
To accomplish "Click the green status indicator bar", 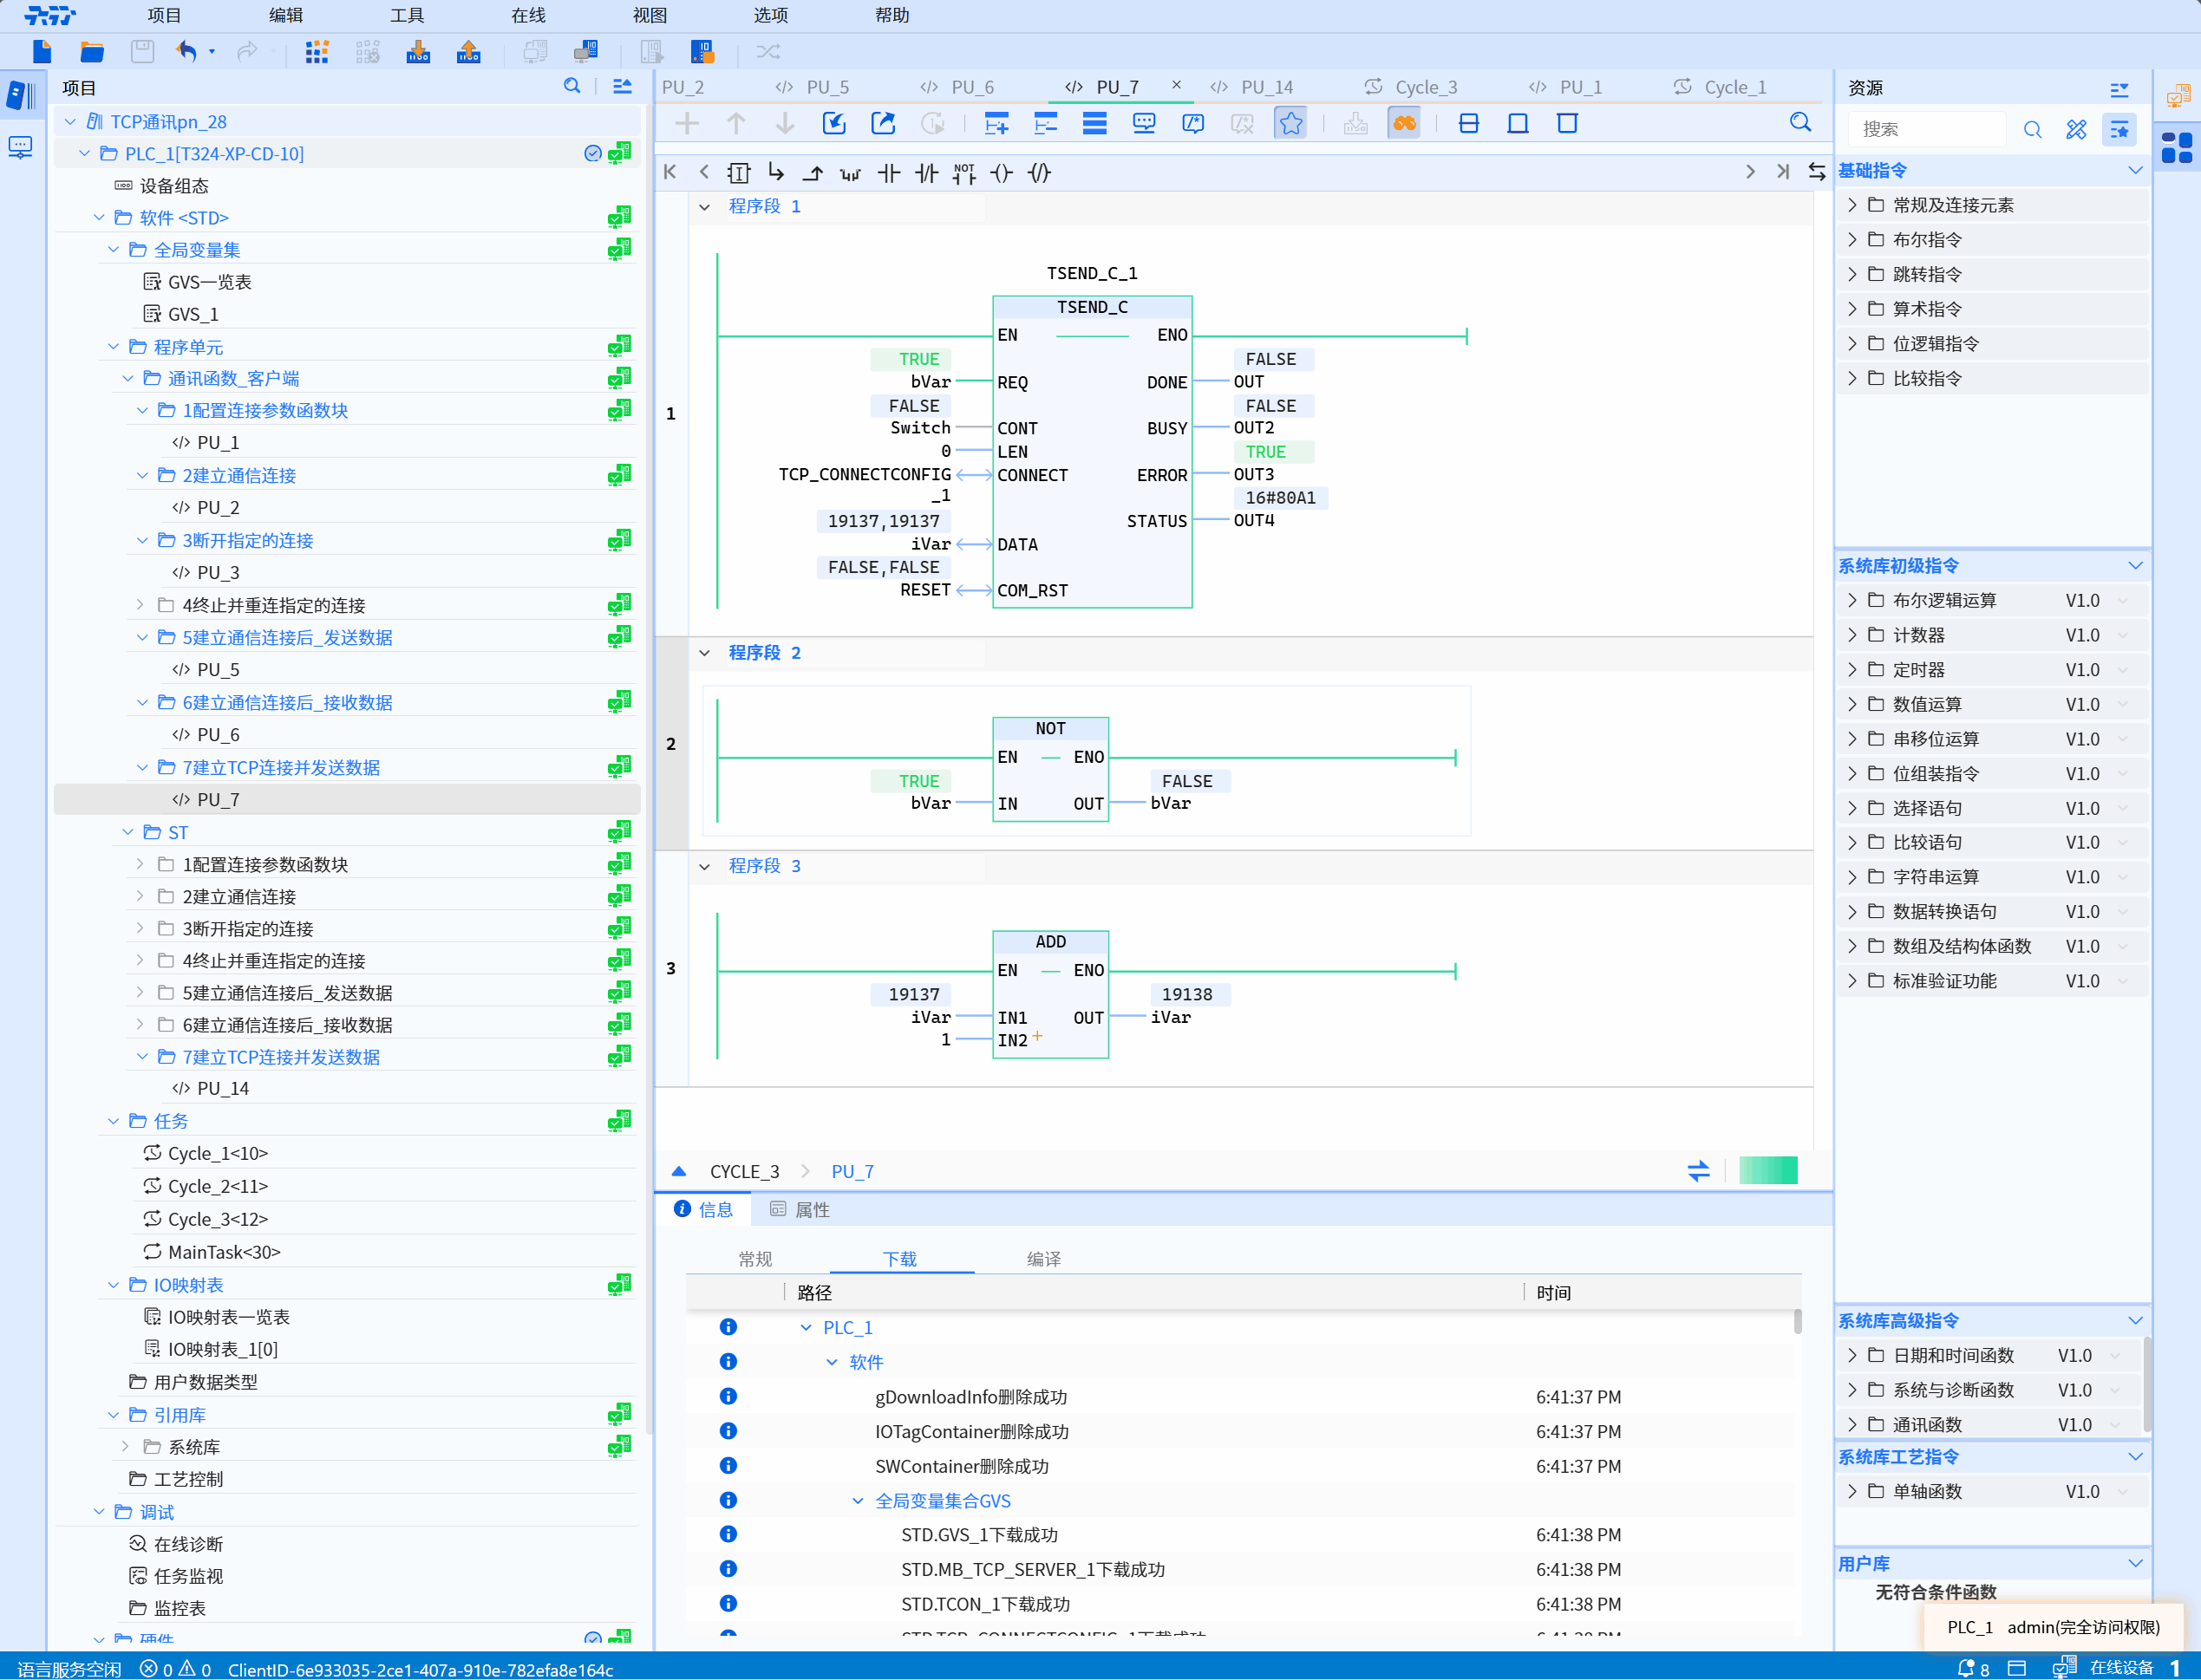I will tap(1767, 1170).
